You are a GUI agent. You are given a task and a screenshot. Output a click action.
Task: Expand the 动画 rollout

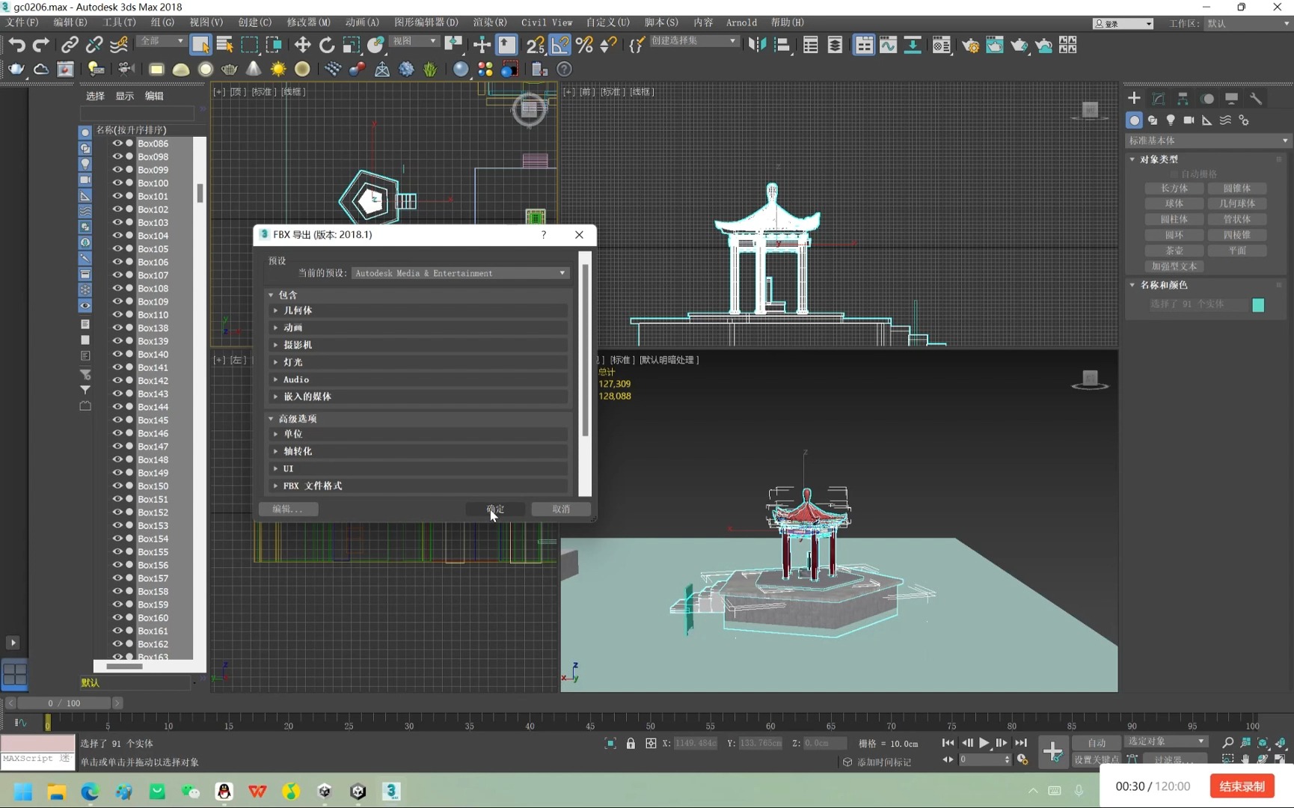(x=419, y=327)
